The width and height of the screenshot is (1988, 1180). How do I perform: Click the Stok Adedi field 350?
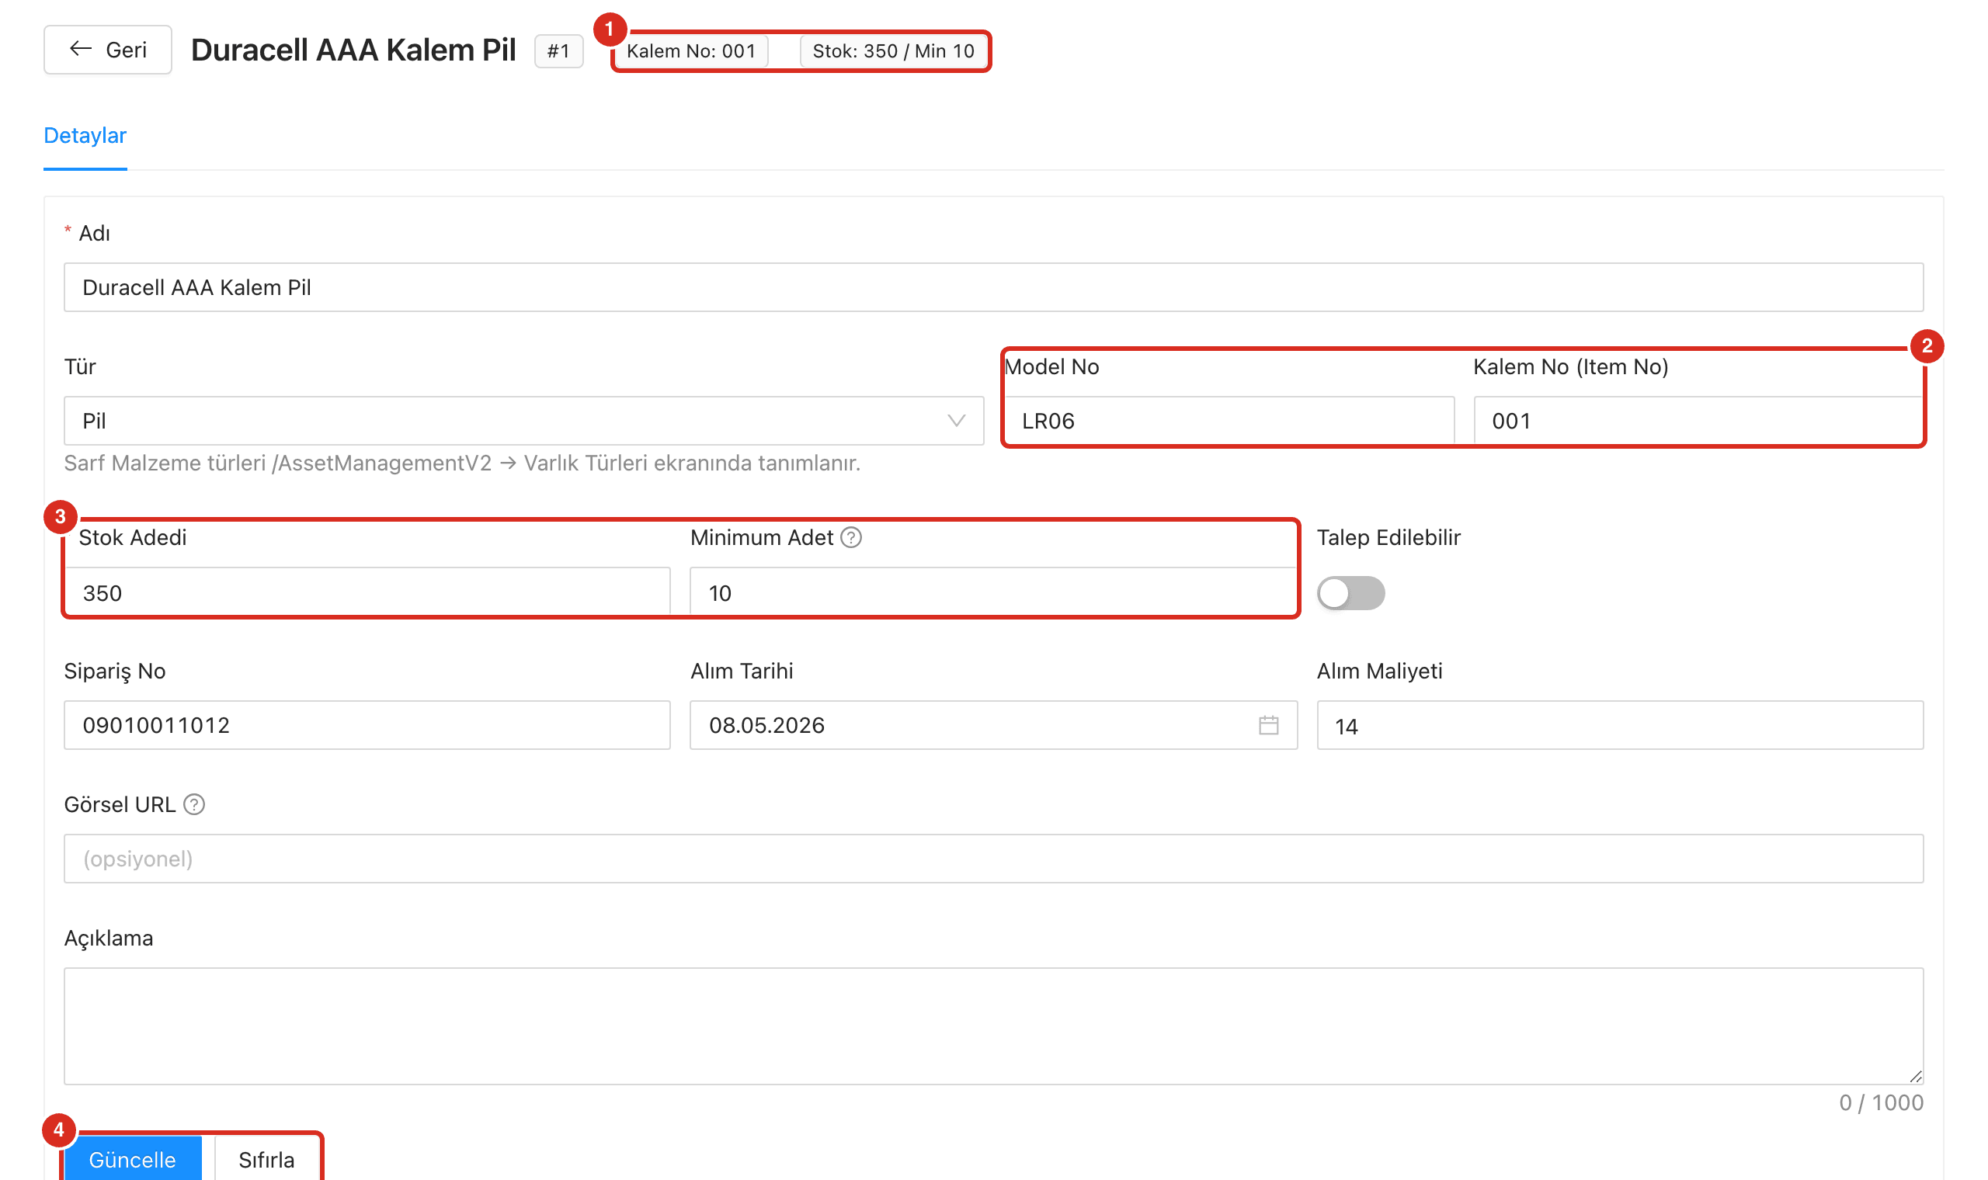click(x=367, y=592)
